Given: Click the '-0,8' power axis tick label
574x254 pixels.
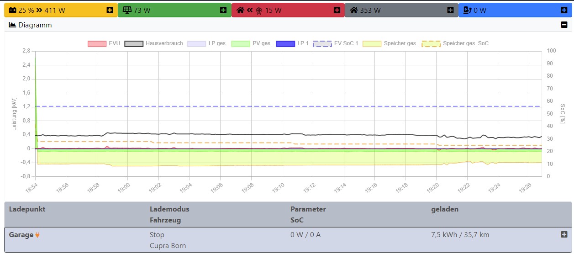Looking at the screenshot, I should point(25,176).
